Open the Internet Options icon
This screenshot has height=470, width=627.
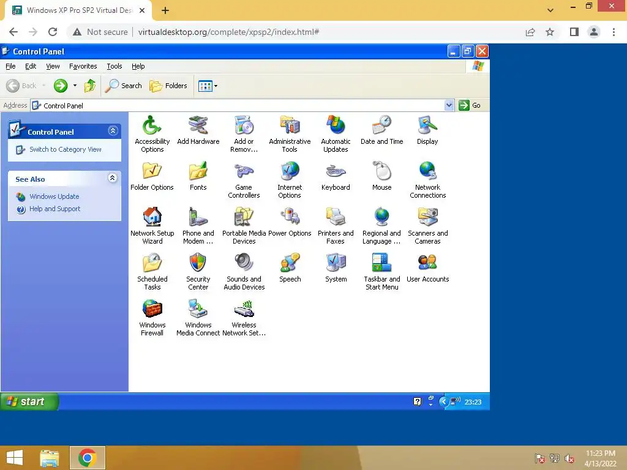point(290,171)
